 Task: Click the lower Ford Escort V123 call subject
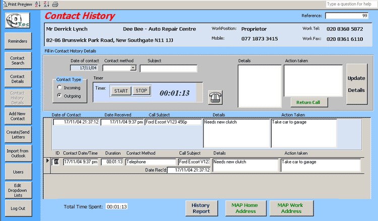(195, 162)
